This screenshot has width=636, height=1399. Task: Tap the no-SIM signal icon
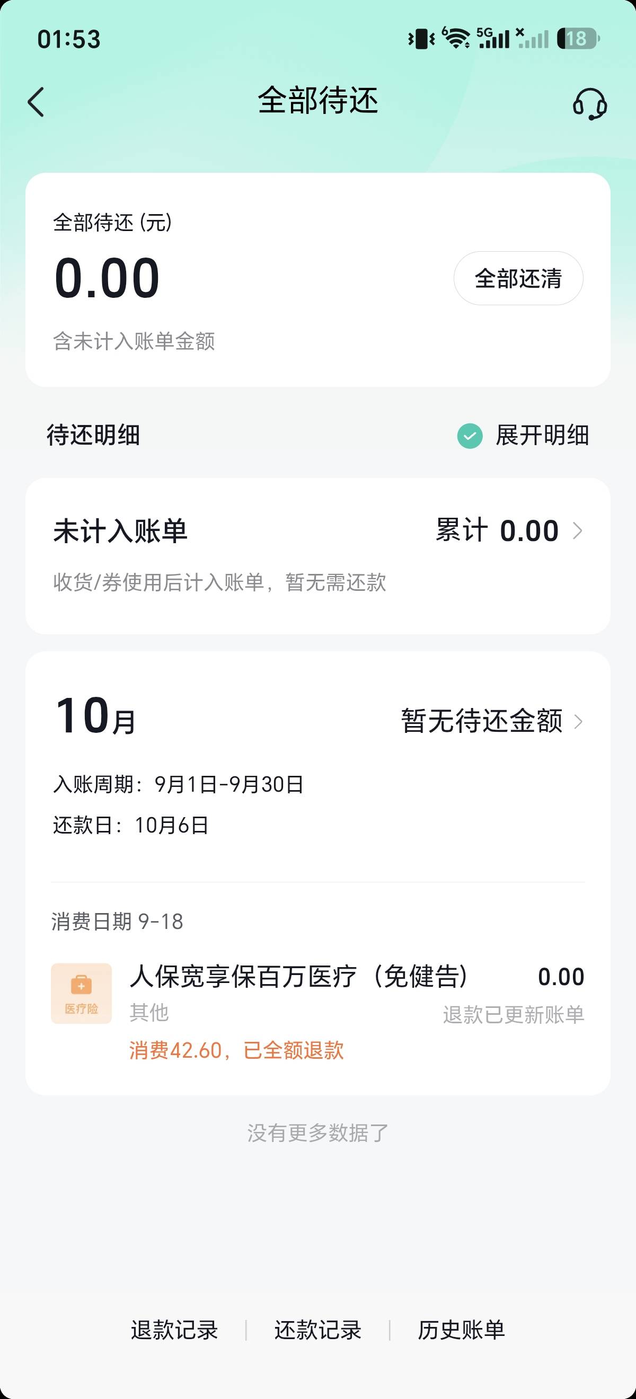pyautogui.click(x=532, y=38)
